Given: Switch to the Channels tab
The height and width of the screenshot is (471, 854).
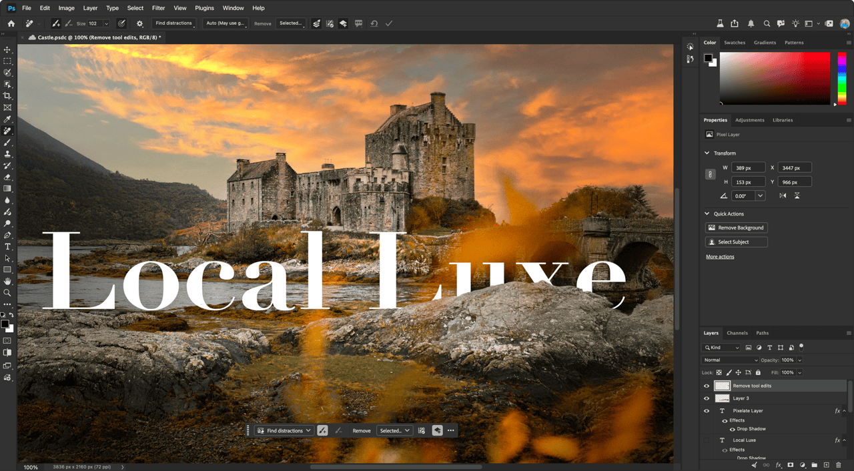Looking at the screenshot, I should 737,333.
